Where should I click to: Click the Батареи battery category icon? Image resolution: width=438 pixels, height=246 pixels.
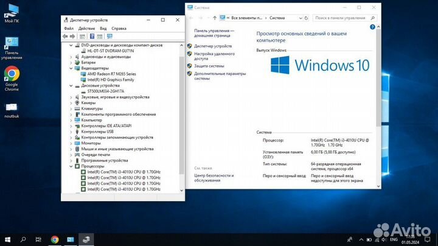(77, 62)
